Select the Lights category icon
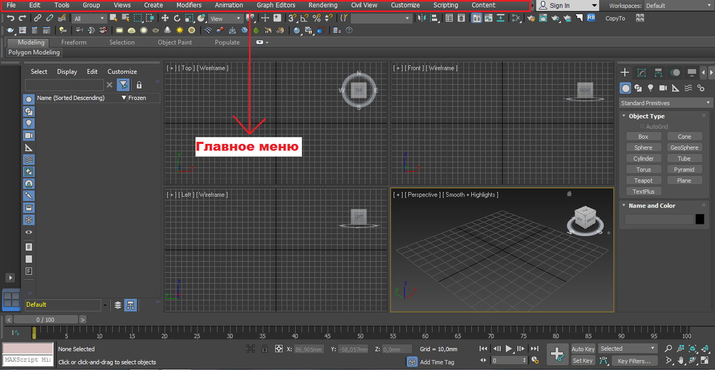 click(650, 88)
